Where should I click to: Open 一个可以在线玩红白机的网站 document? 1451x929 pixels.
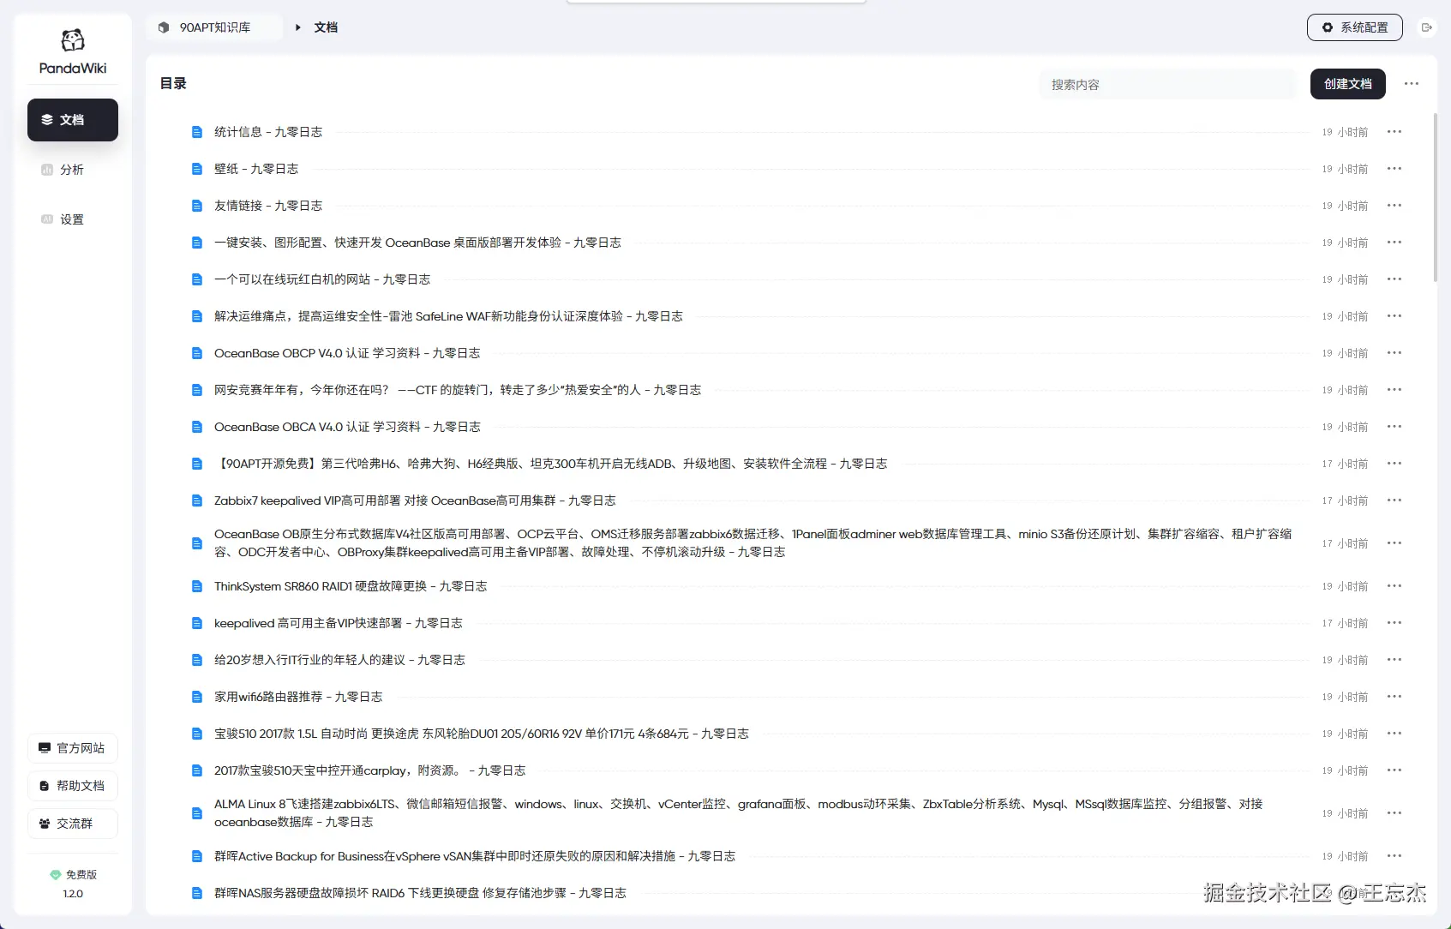point(322,279)
